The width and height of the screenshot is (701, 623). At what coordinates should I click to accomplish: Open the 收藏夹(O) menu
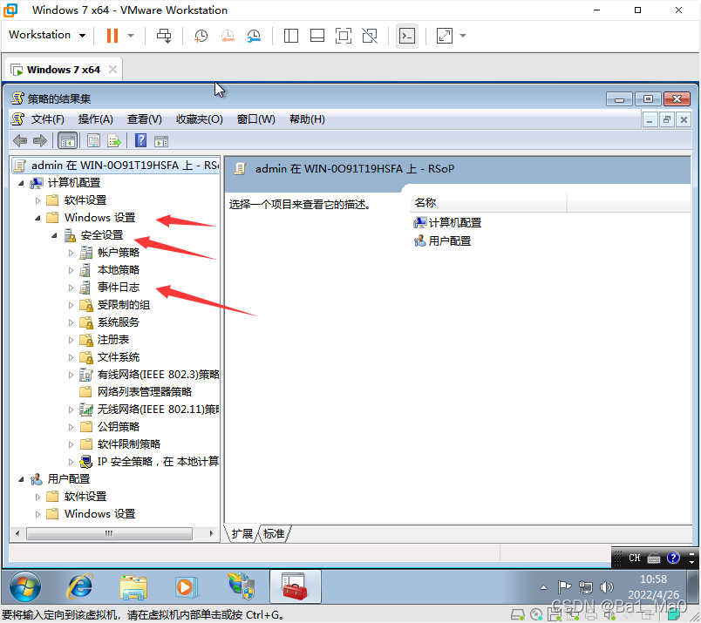(x=200, y=119)
